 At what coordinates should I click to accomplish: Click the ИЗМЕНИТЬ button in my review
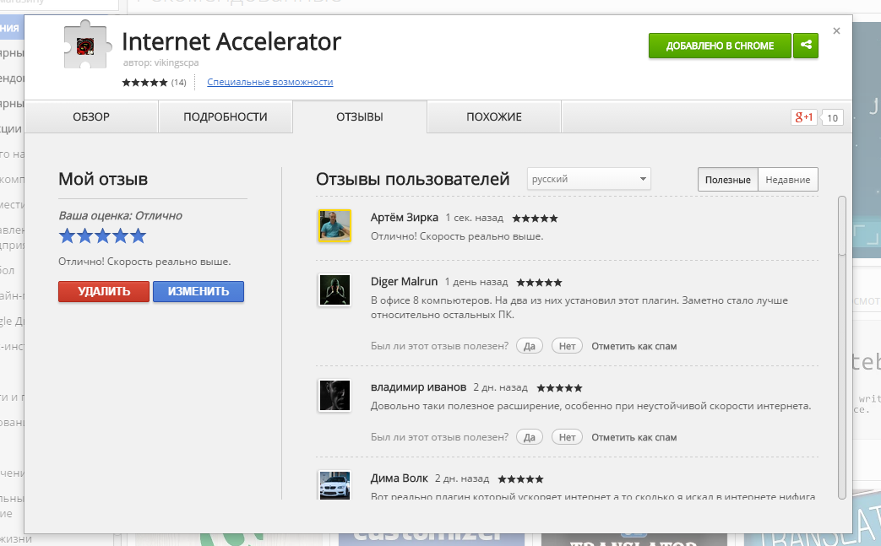click(x=198, y=291)
